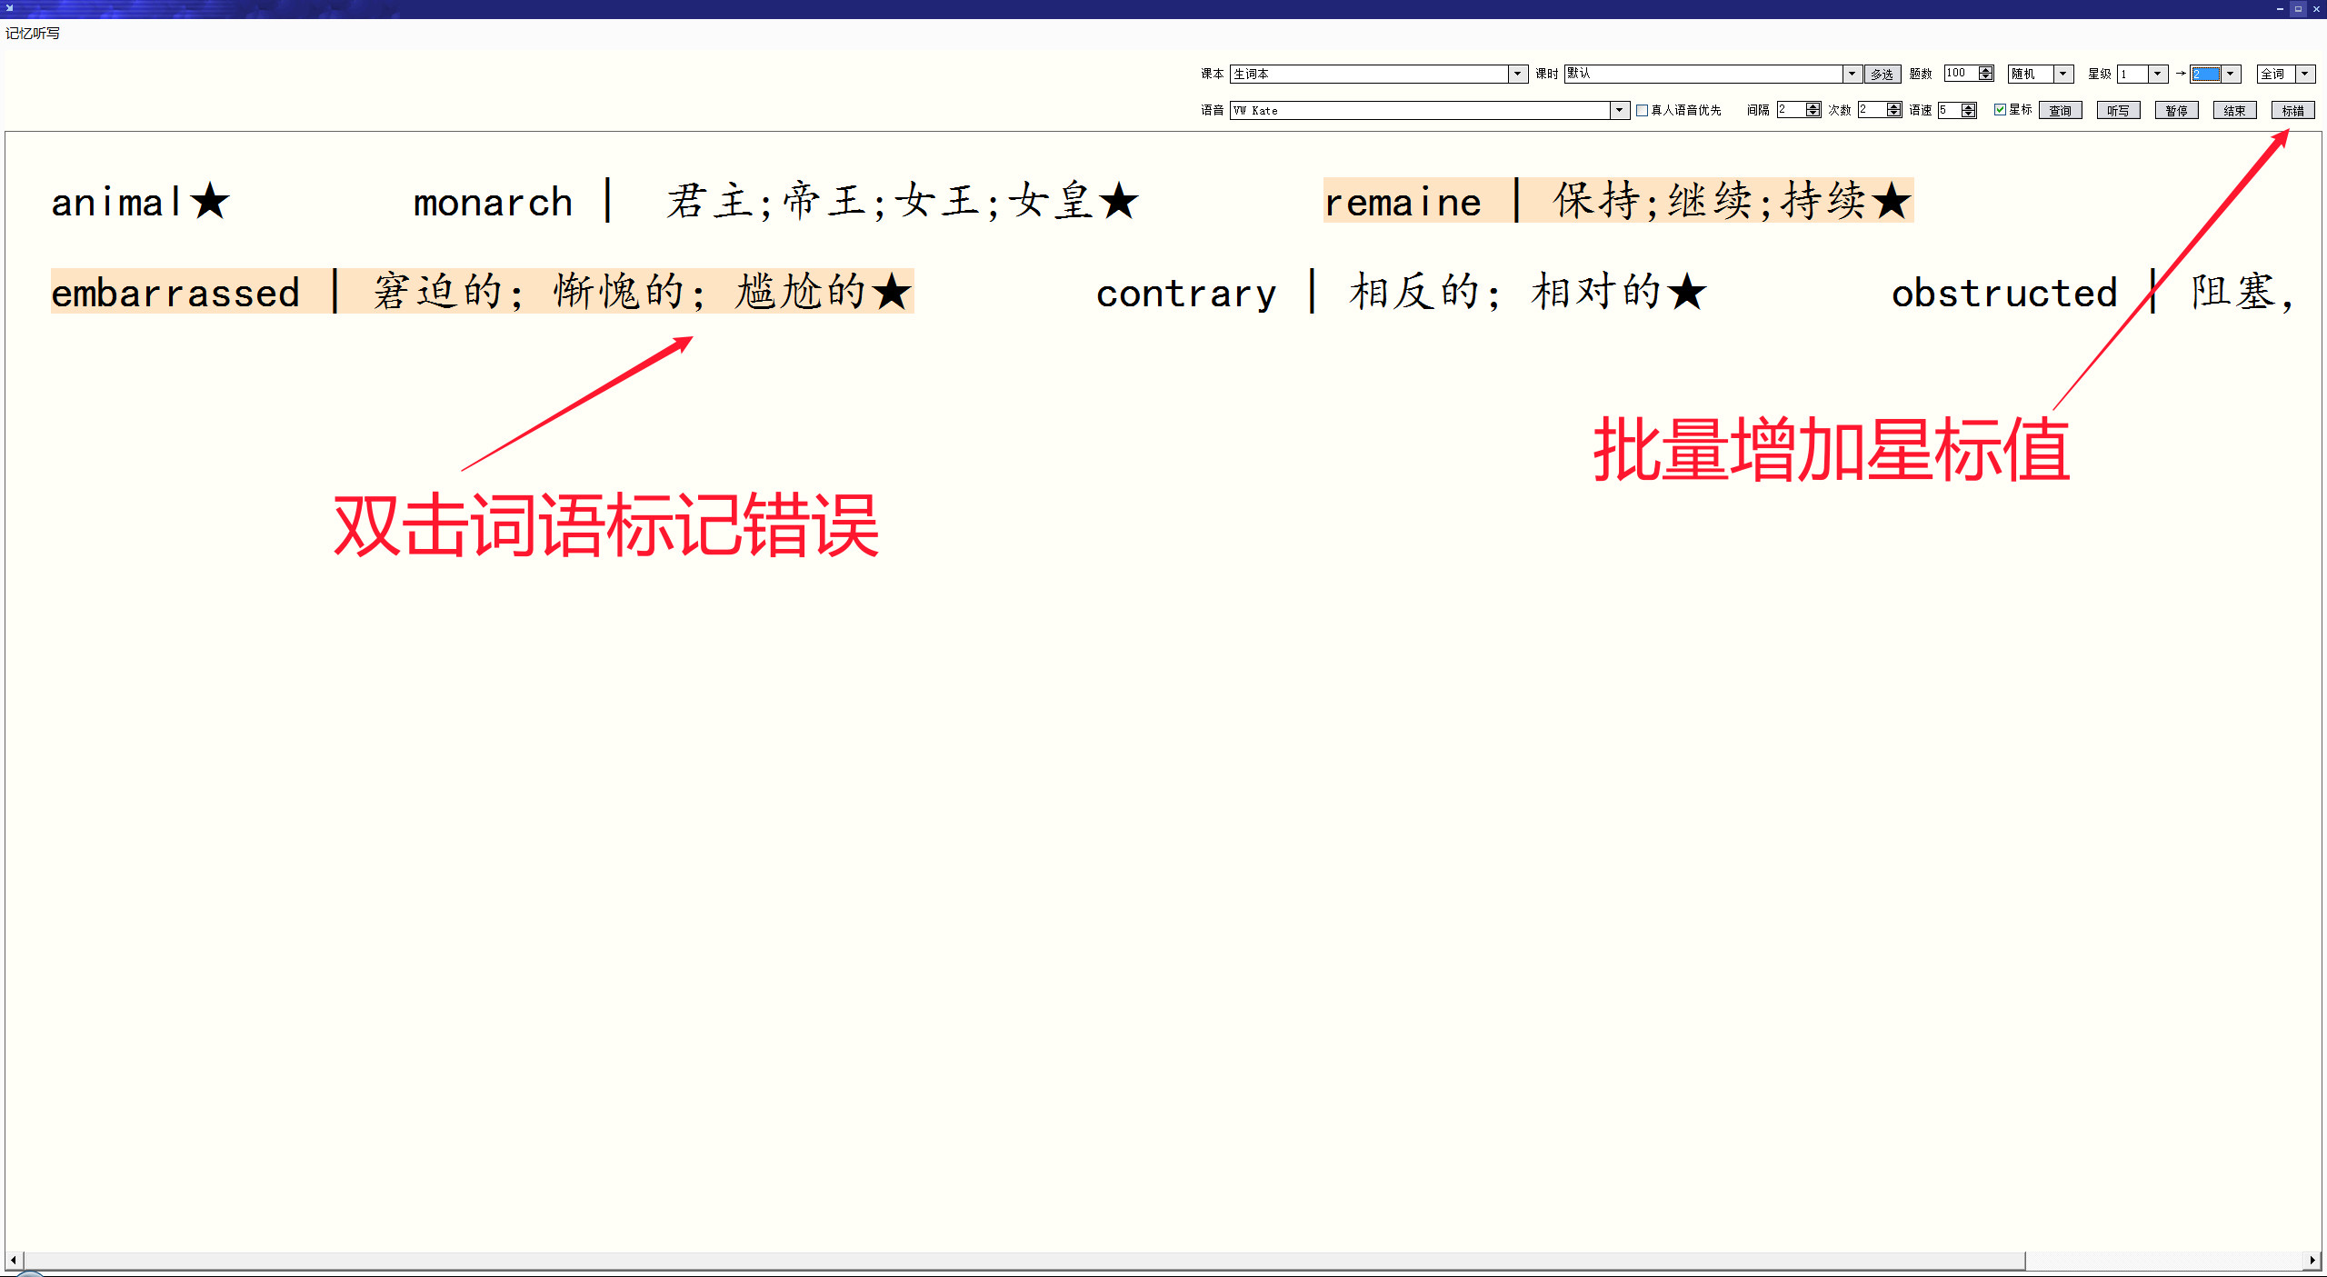
Task: Click the 查询 (query) button
Action: pos(2060,110)
